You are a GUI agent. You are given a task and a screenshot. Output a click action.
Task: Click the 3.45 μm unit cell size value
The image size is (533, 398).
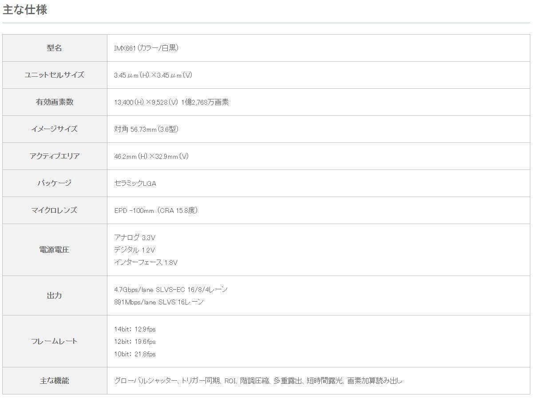(x=153, y=75)
